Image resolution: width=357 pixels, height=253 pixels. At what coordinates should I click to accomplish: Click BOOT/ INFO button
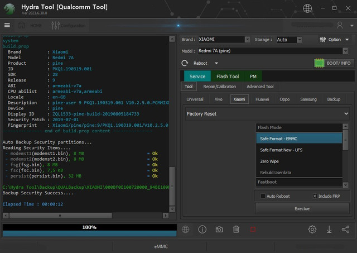click(334, 63)
